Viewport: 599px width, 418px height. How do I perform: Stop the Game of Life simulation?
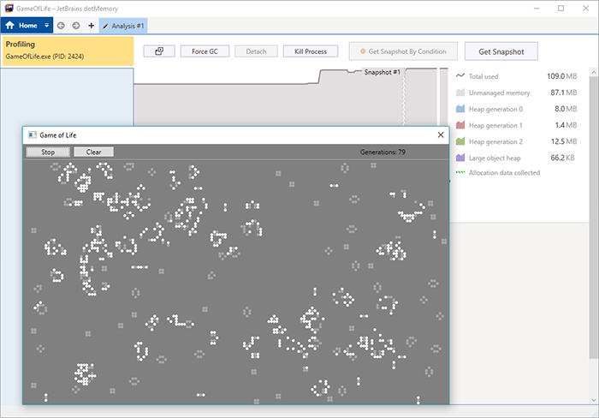coord(48,152)
